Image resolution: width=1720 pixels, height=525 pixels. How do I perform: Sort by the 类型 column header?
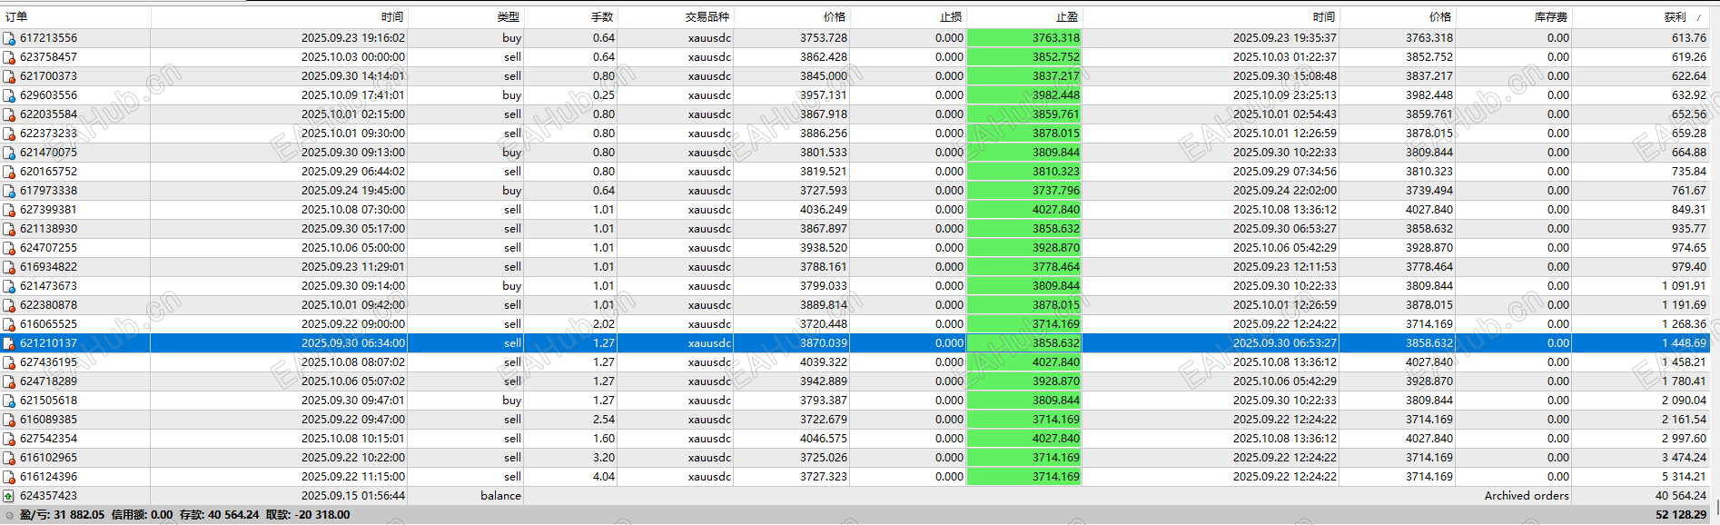coord(509,17)
